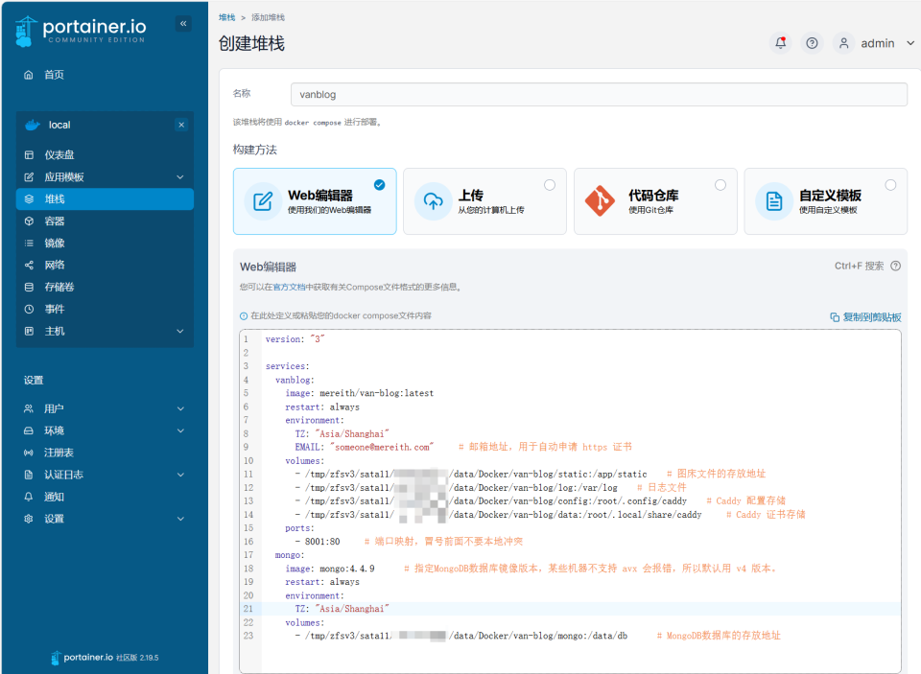This screenshot has width=921, height=674.
Task: Click the copy to clipboard icon (复制到剪贴板)
Action: point(835,317)
